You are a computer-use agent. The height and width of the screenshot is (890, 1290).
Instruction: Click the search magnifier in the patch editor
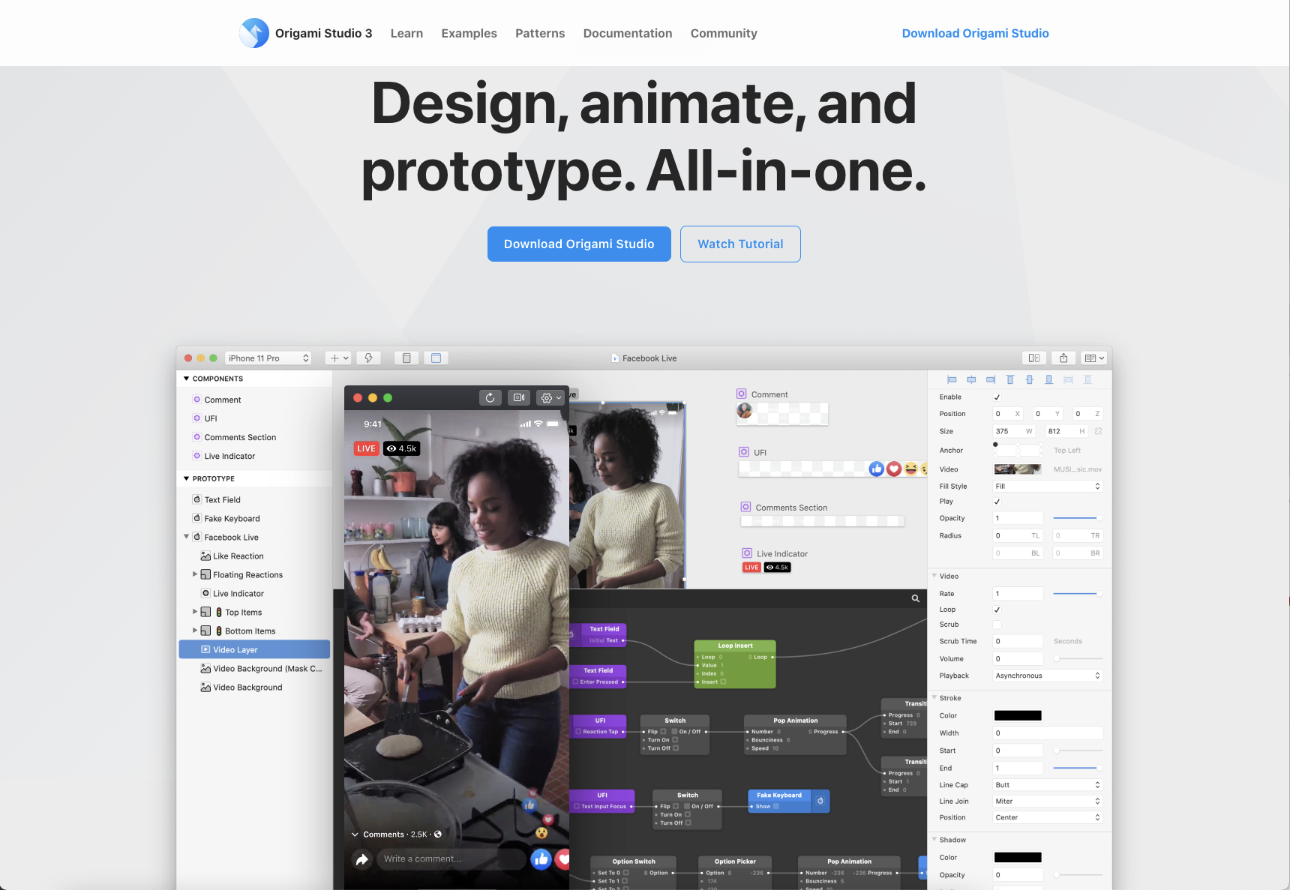point(915,598)
